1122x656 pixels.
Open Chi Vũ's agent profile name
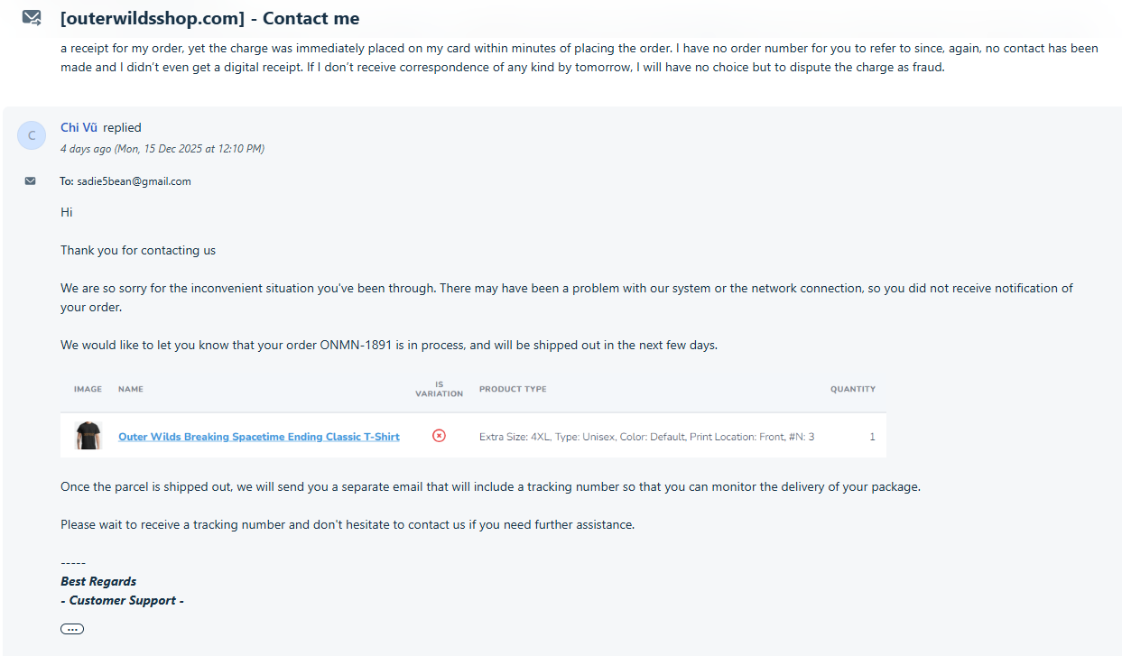(79, 127)
